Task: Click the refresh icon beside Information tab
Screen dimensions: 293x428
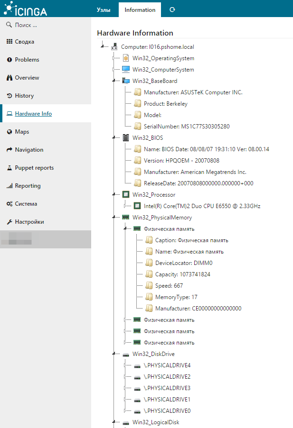Action: [172, 9]
